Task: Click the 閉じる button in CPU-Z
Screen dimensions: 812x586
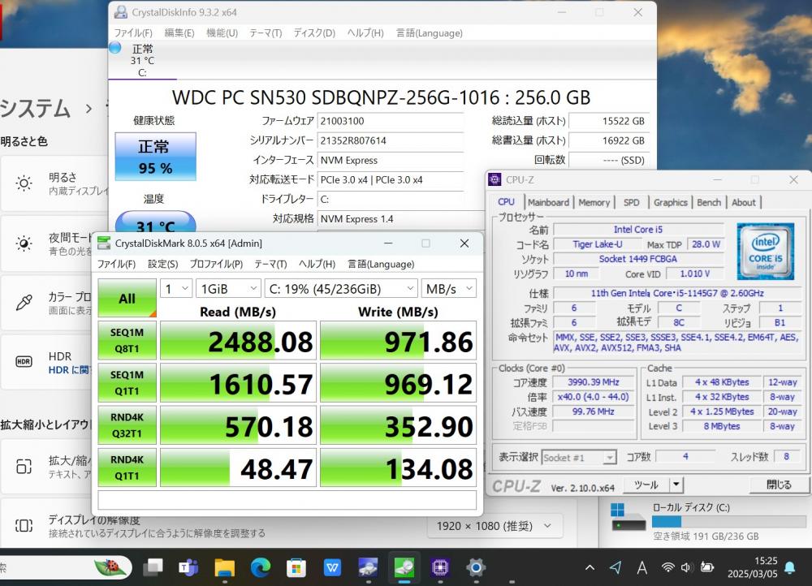Action: click(x=779, y=485)
